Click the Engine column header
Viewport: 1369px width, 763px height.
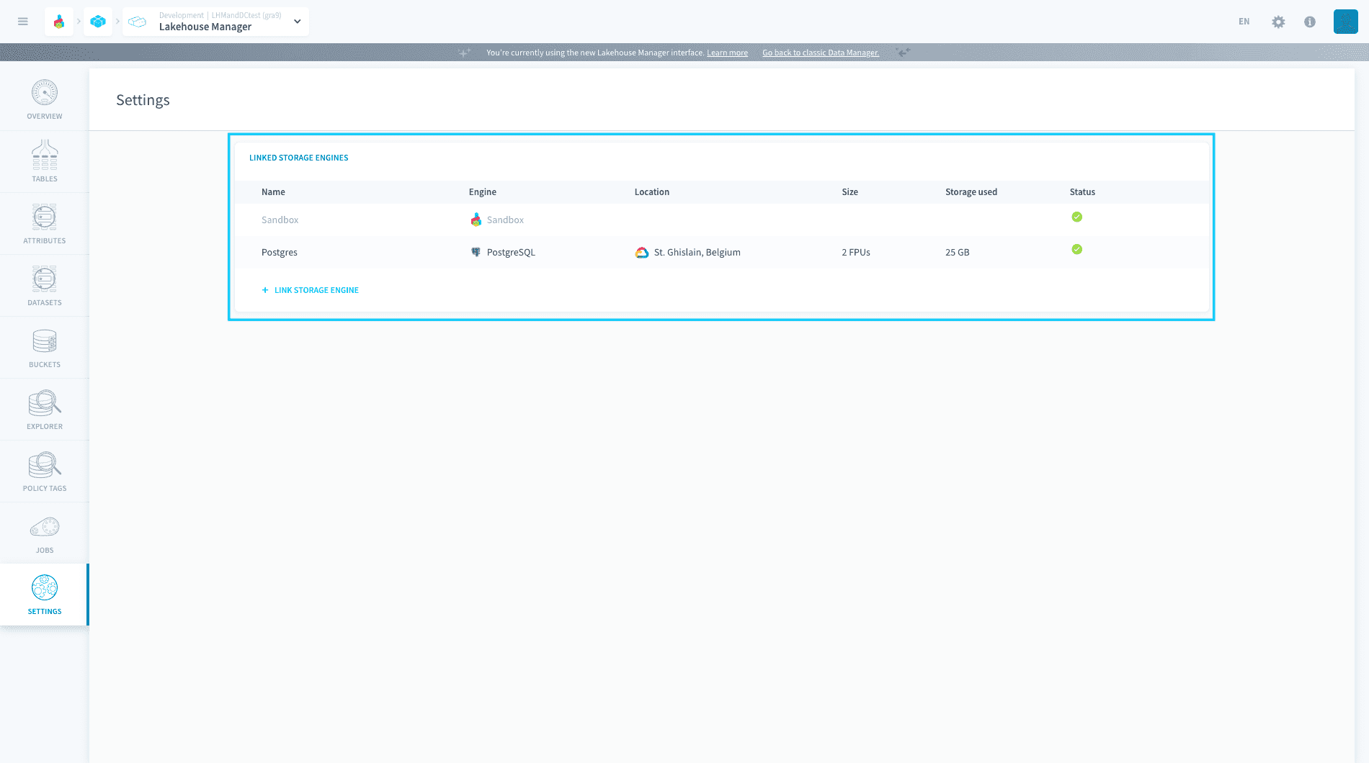coord(483,192)
